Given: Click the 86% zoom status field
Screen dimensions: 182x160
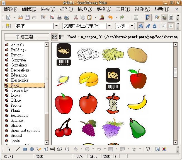Looking at the screenshot, I should click(x=80, y=156).
